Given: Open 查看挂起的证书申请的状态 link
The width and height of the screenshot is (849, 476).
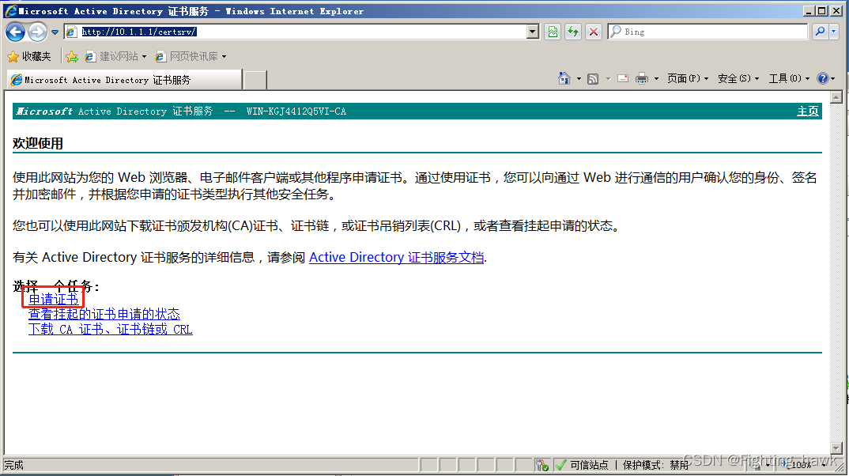Looking at the screenshot, I should pos(104,314).
